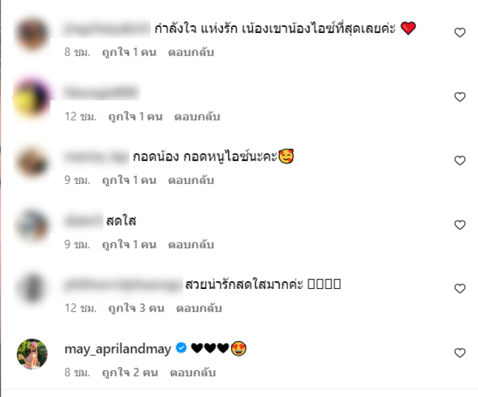The width and height of the screenshot is (478, 397).
Task: Like may_aprilandmay's heart emoji comment
Action: tap(459, 352)
